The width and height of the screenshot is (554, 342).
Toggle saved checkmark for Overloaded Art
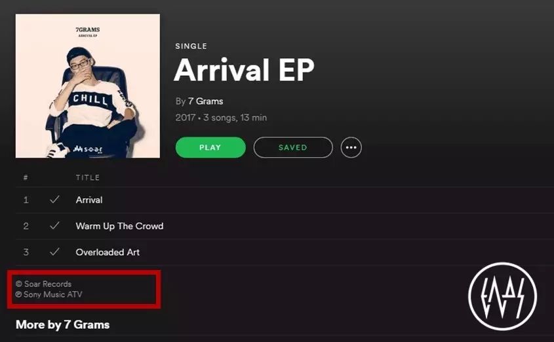[54, 252]
